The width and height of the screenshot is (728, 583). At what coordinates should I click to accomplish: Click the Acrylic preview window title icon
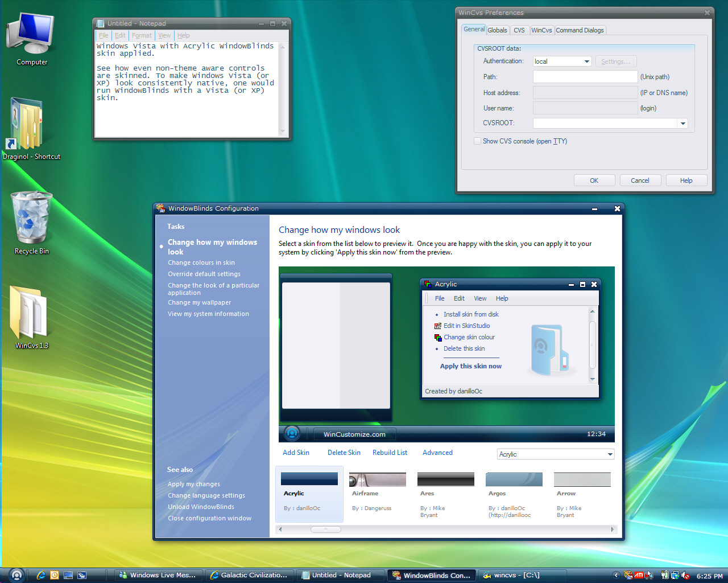pos(428,284)
